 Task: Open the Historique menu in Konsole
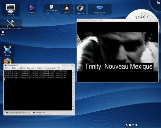pos(31,68)
